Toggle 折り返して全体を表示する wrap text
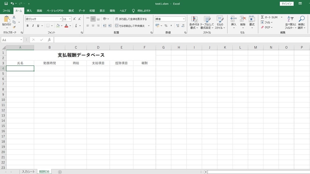 click(x=131, y=19)
